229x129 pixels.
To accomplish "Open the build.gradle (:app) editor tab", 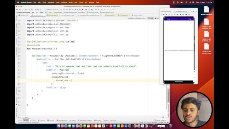I will [68, 15].
